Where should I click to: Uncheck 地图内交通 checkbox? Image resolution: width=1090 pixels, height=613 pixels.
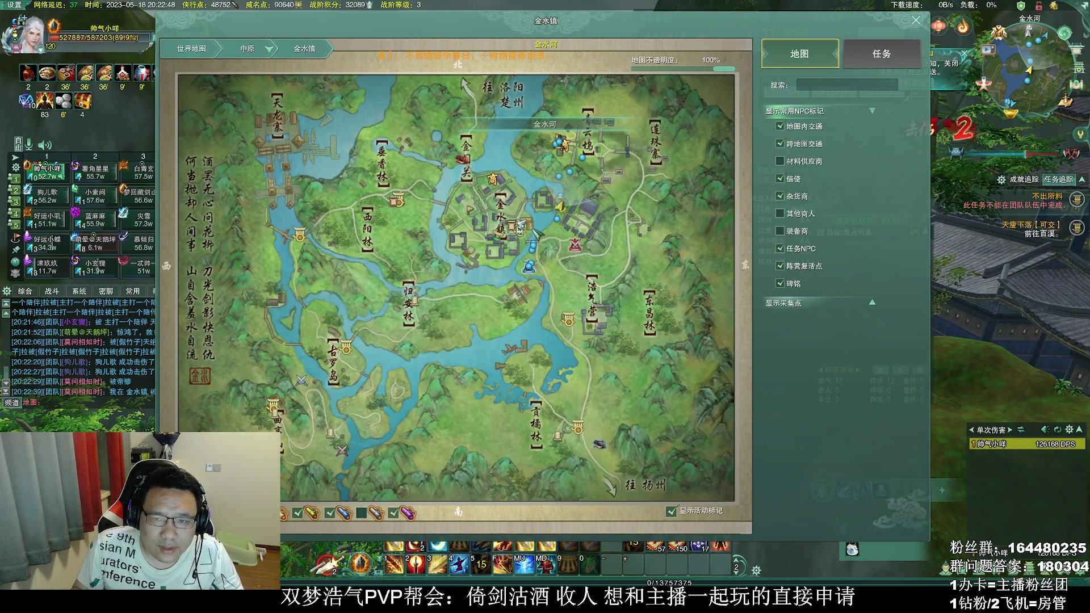tap(780, 126)
